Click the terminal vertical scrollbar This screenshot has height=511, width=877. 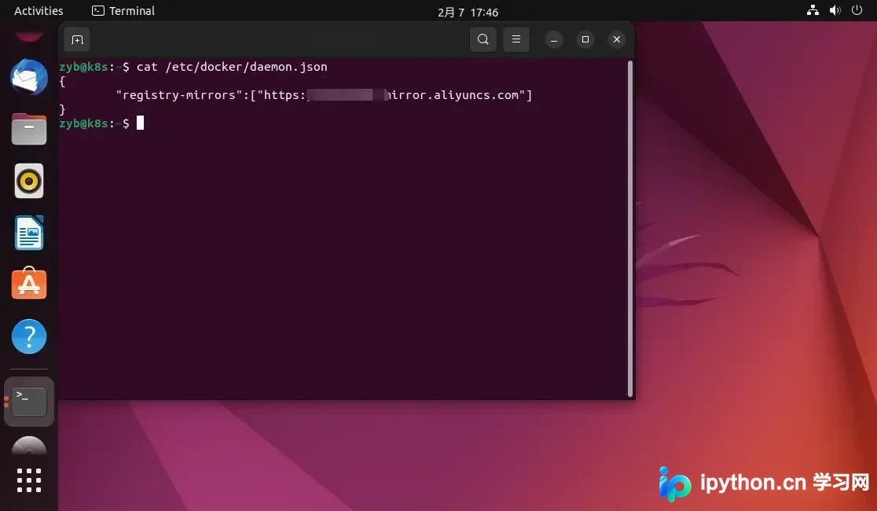point(630,228)
